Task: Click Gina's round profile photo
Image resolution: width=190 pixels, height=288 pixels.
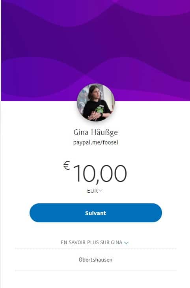Action: tap(96, 102)
